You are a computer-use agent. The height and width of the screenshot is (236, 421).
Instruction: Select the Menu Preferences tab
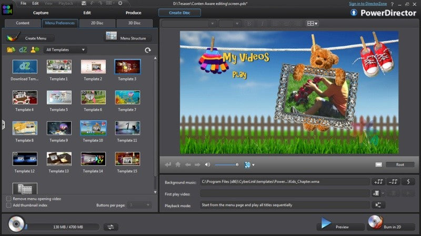coord(60,23)
